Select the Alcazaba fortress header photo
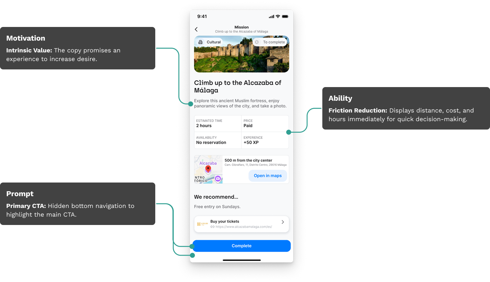 click(x=242, y=54)
